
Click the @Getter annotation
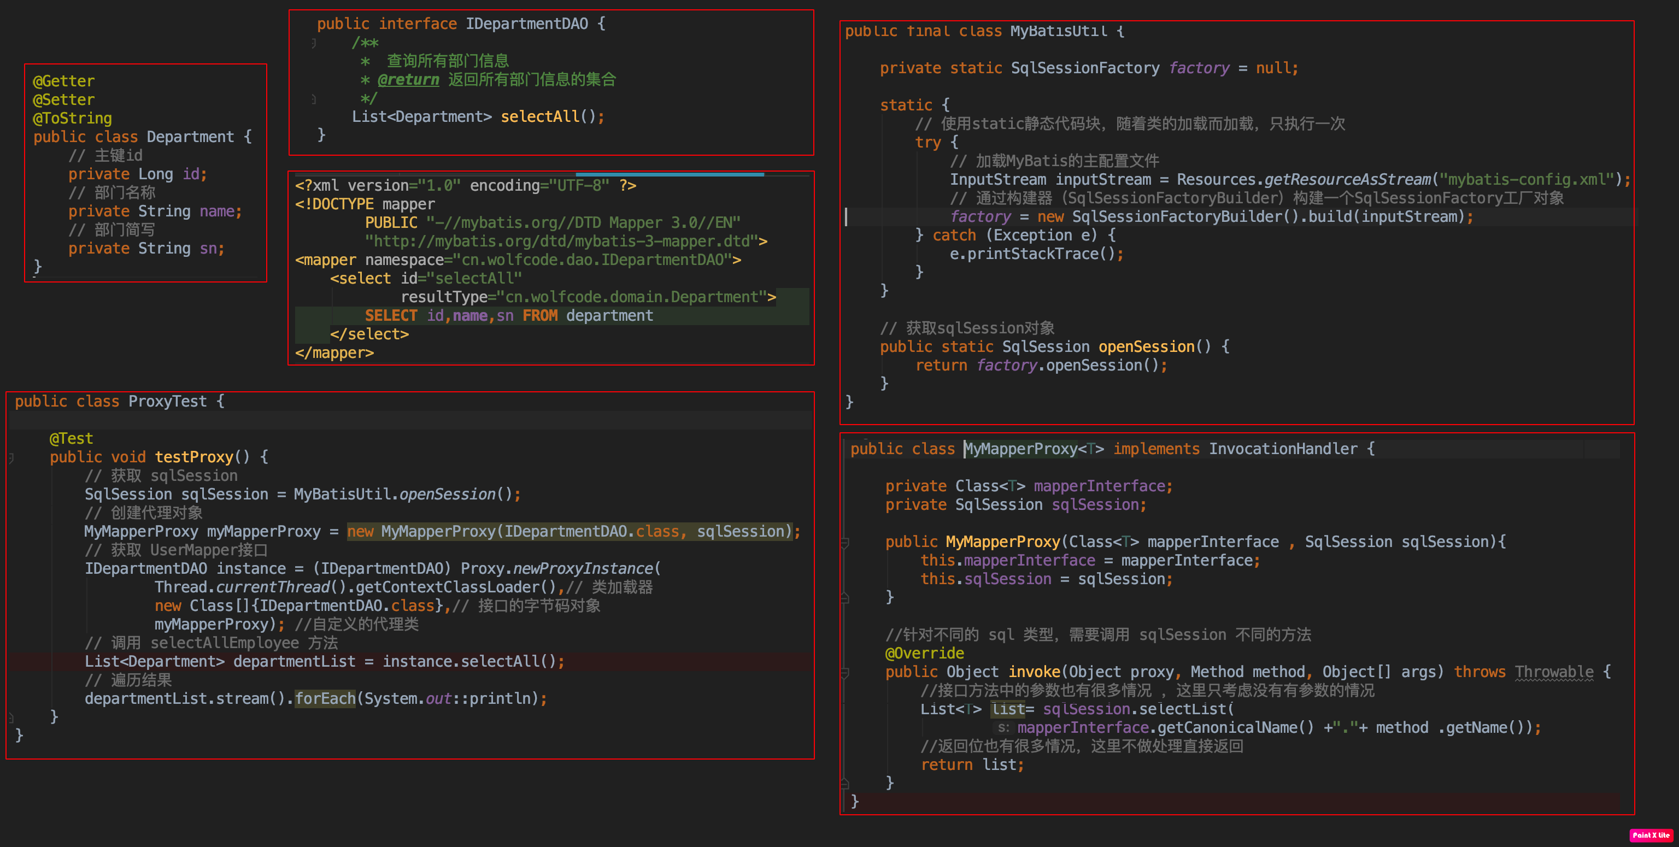coord(64,81)
